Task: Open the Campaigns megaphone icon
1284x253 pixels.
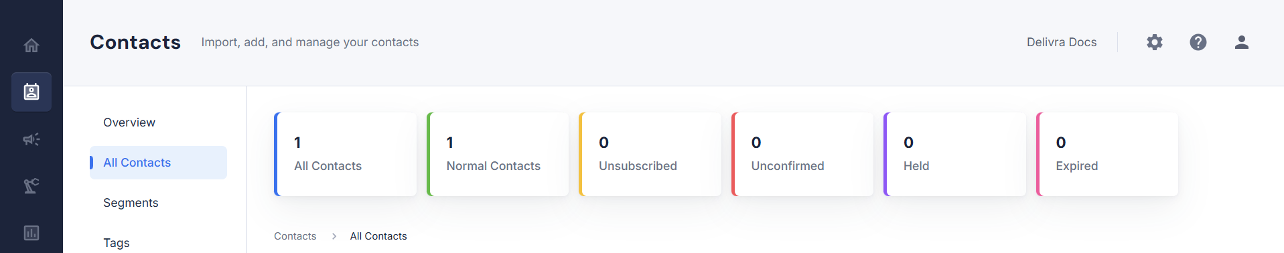Action: (x=31, y=139)
